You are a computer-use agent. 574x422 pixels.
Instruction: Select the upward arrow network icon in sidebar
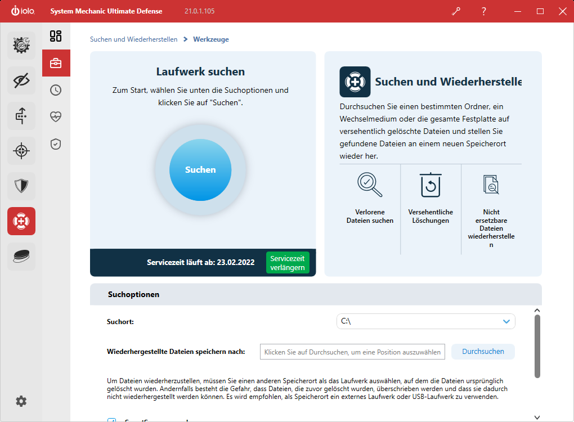21,116
